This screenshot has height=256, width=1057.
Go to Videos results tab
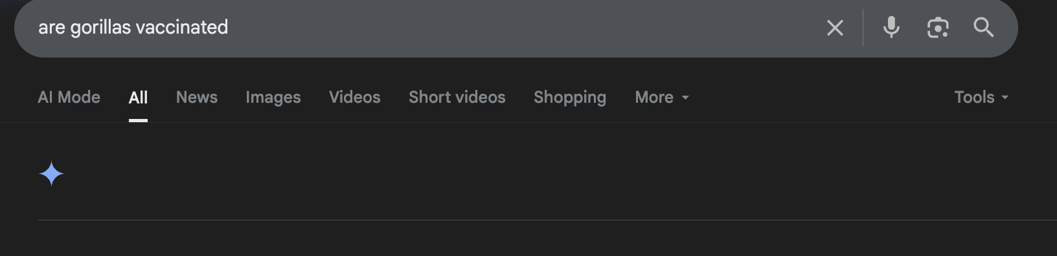[x=354, y=97]
